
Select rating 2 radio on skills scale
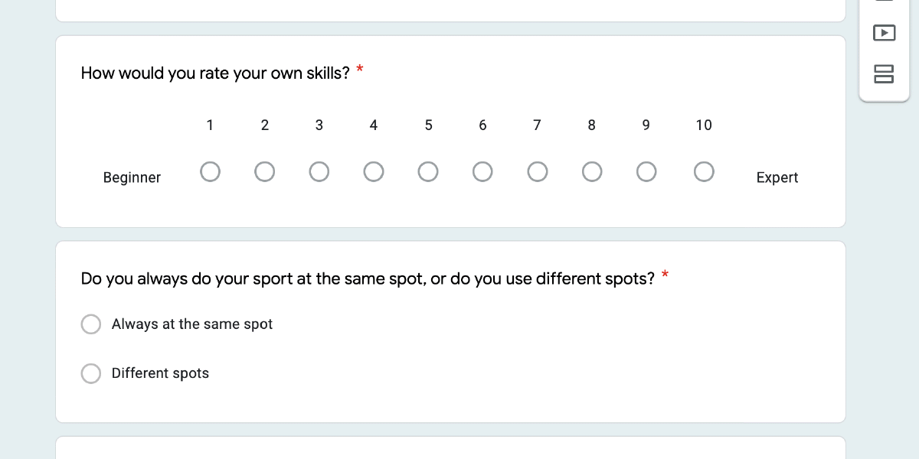click(265, 172)
